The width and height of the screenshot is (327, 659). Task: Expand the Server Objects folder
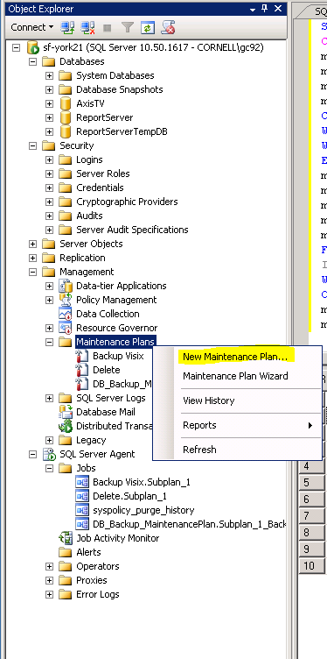pyautogui.click(x=32, y=244)
